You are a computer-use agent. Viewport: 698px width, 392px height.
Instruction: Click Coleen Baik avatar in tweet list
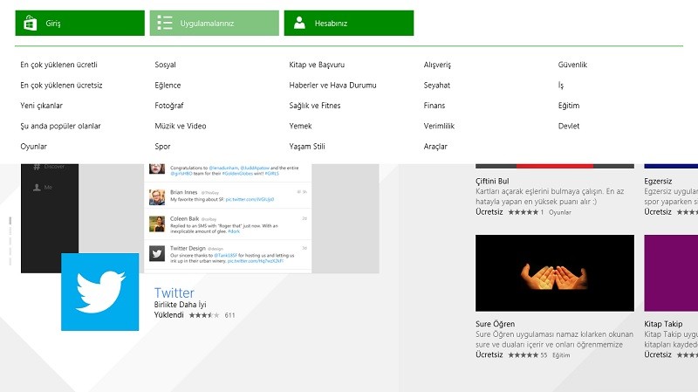click(x=157, y=224)
